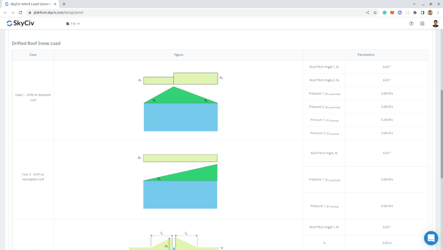Viewport: 443px width, 250px height.
Task: Switch to the SkyCiv Wind Load Generator tab
Action: point(30,4)
